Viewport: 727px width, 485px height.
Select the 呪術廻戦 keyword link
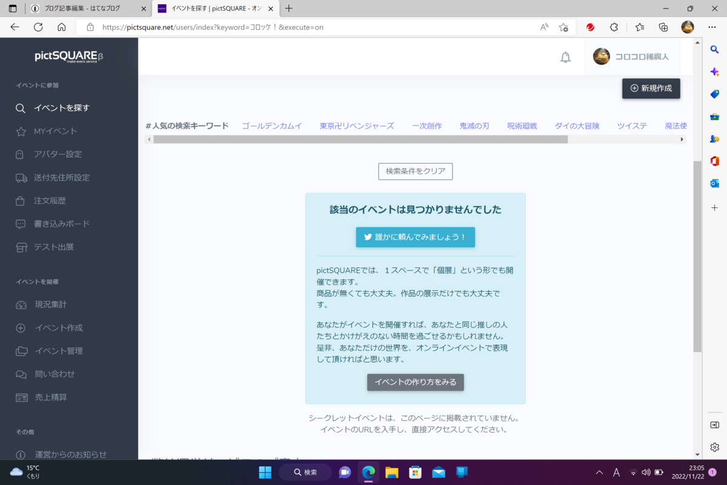pyautogui.click(x=522, y=126)
